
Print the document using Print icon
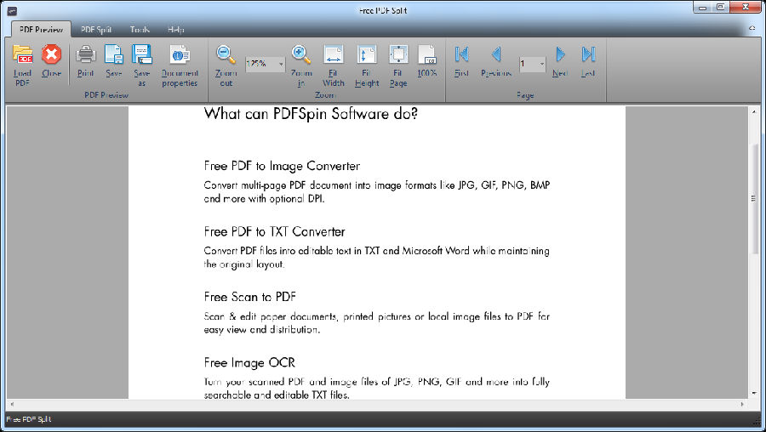pos(86,55)
